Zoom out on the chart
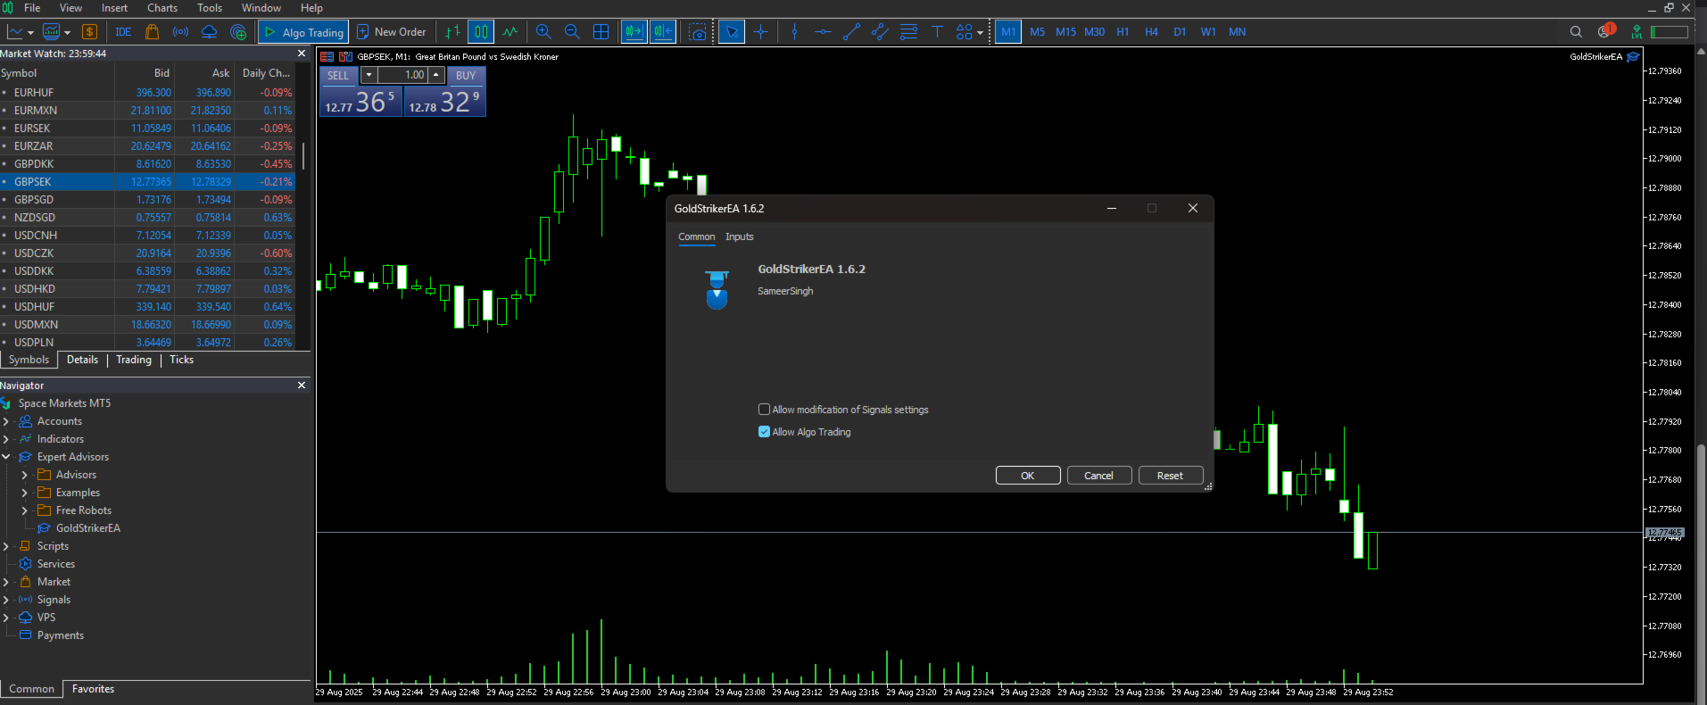1707x705 pixels. [572, 32]
